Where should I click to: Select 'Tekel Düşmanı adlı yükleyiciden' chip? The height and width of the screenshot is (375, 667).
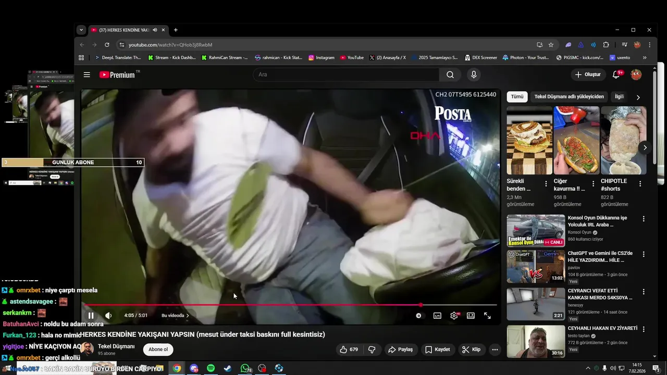(x=569, y=97)
